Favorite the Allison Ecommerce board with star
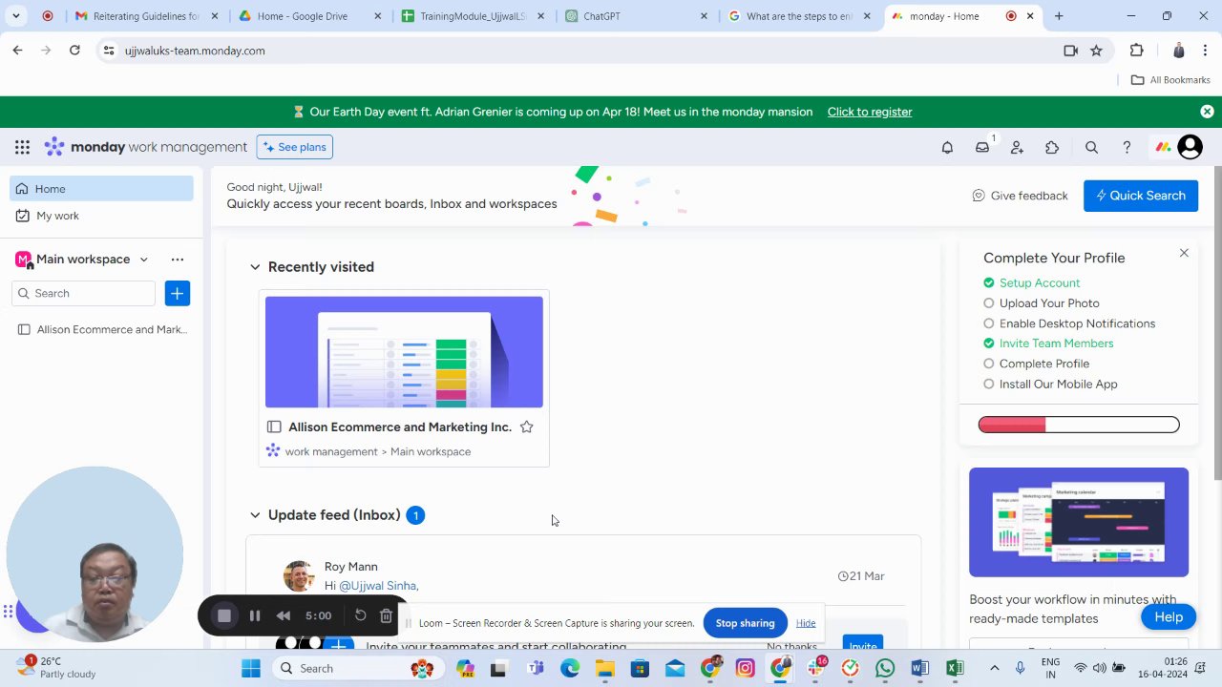The width and height of the screenshot is (1222, 687). pos(526,427)
